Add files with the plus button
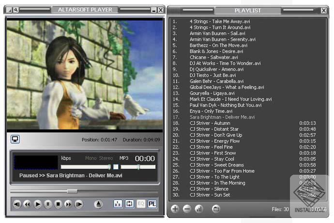This screenshot has width=334, height=223. pyautogui.click(x=175, y=209)
